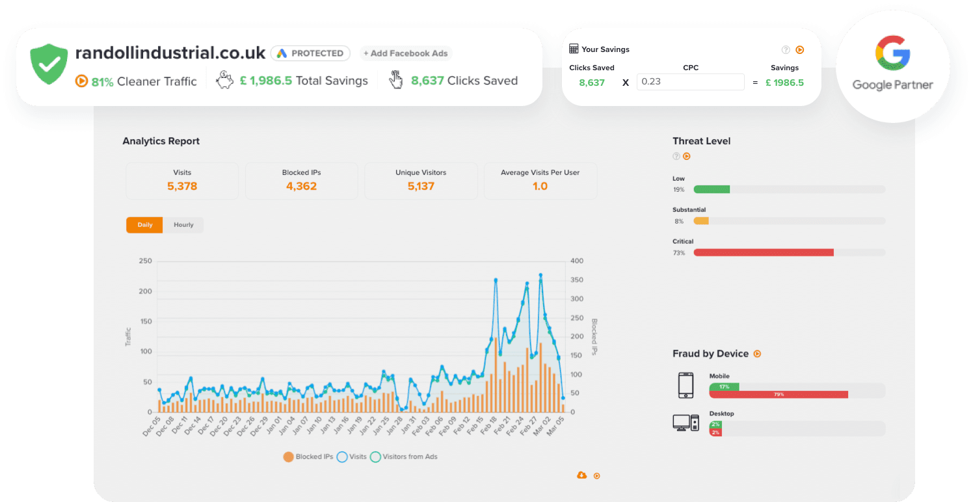Click the orange play icon beside Cleaner Traffic

point(81,81)
